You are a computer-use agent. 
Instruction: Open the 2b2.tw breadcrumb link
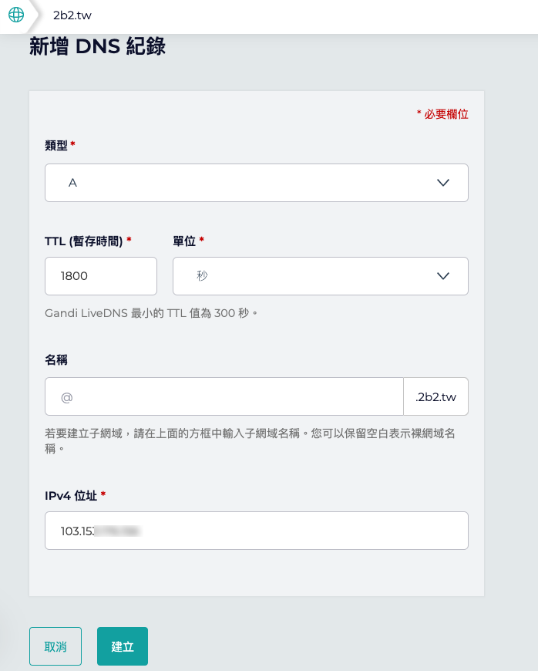click(72, 15)
